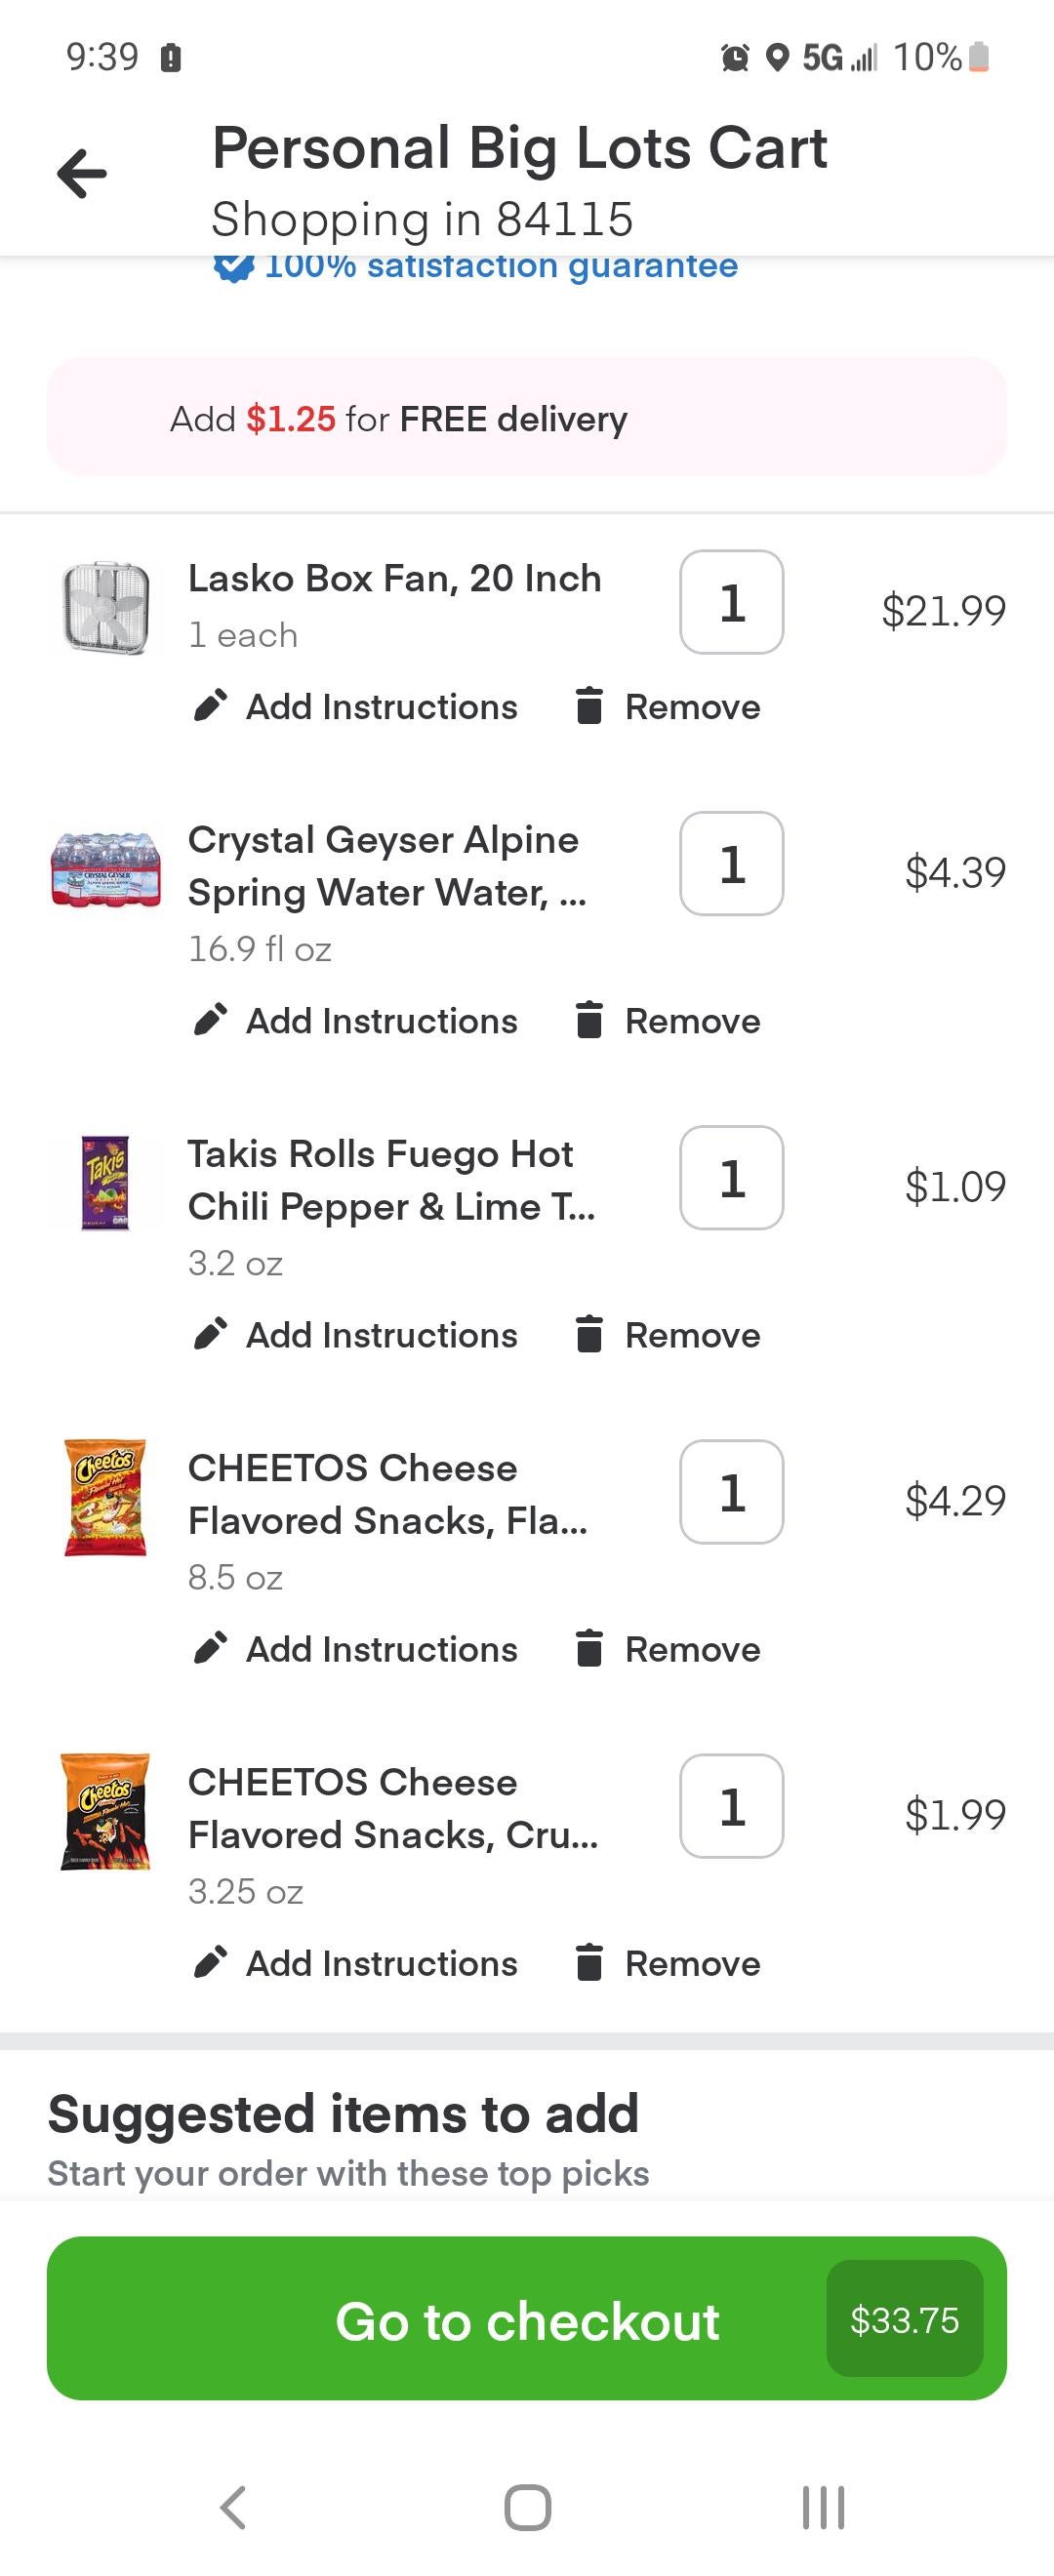Tap the back arrow in the header
This screenshot has width=1054, height=2576.
(x=82, y=174)
